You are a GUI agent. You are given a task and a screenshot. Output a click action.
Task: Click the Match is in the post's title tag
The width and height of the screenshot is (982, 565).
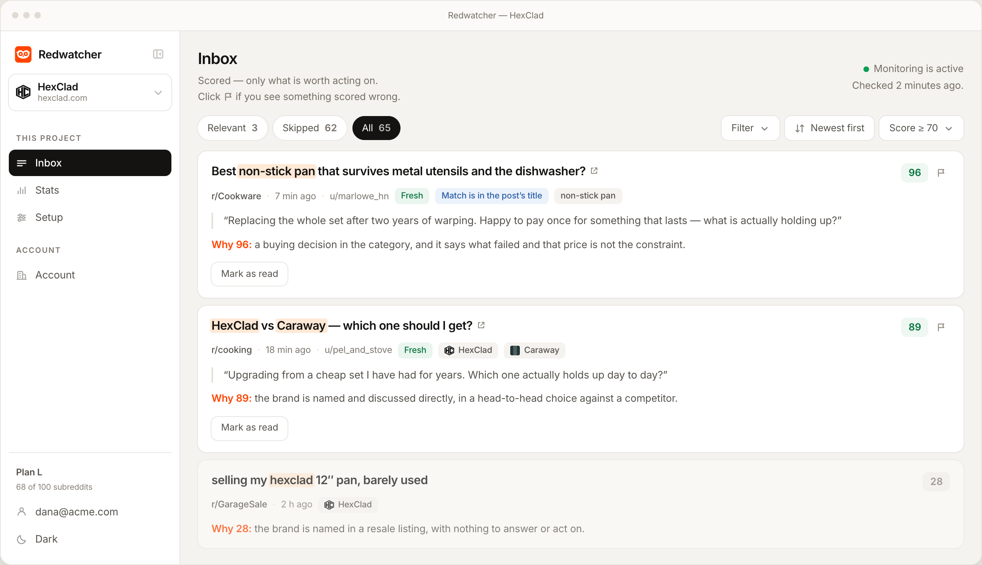[492, 196]
